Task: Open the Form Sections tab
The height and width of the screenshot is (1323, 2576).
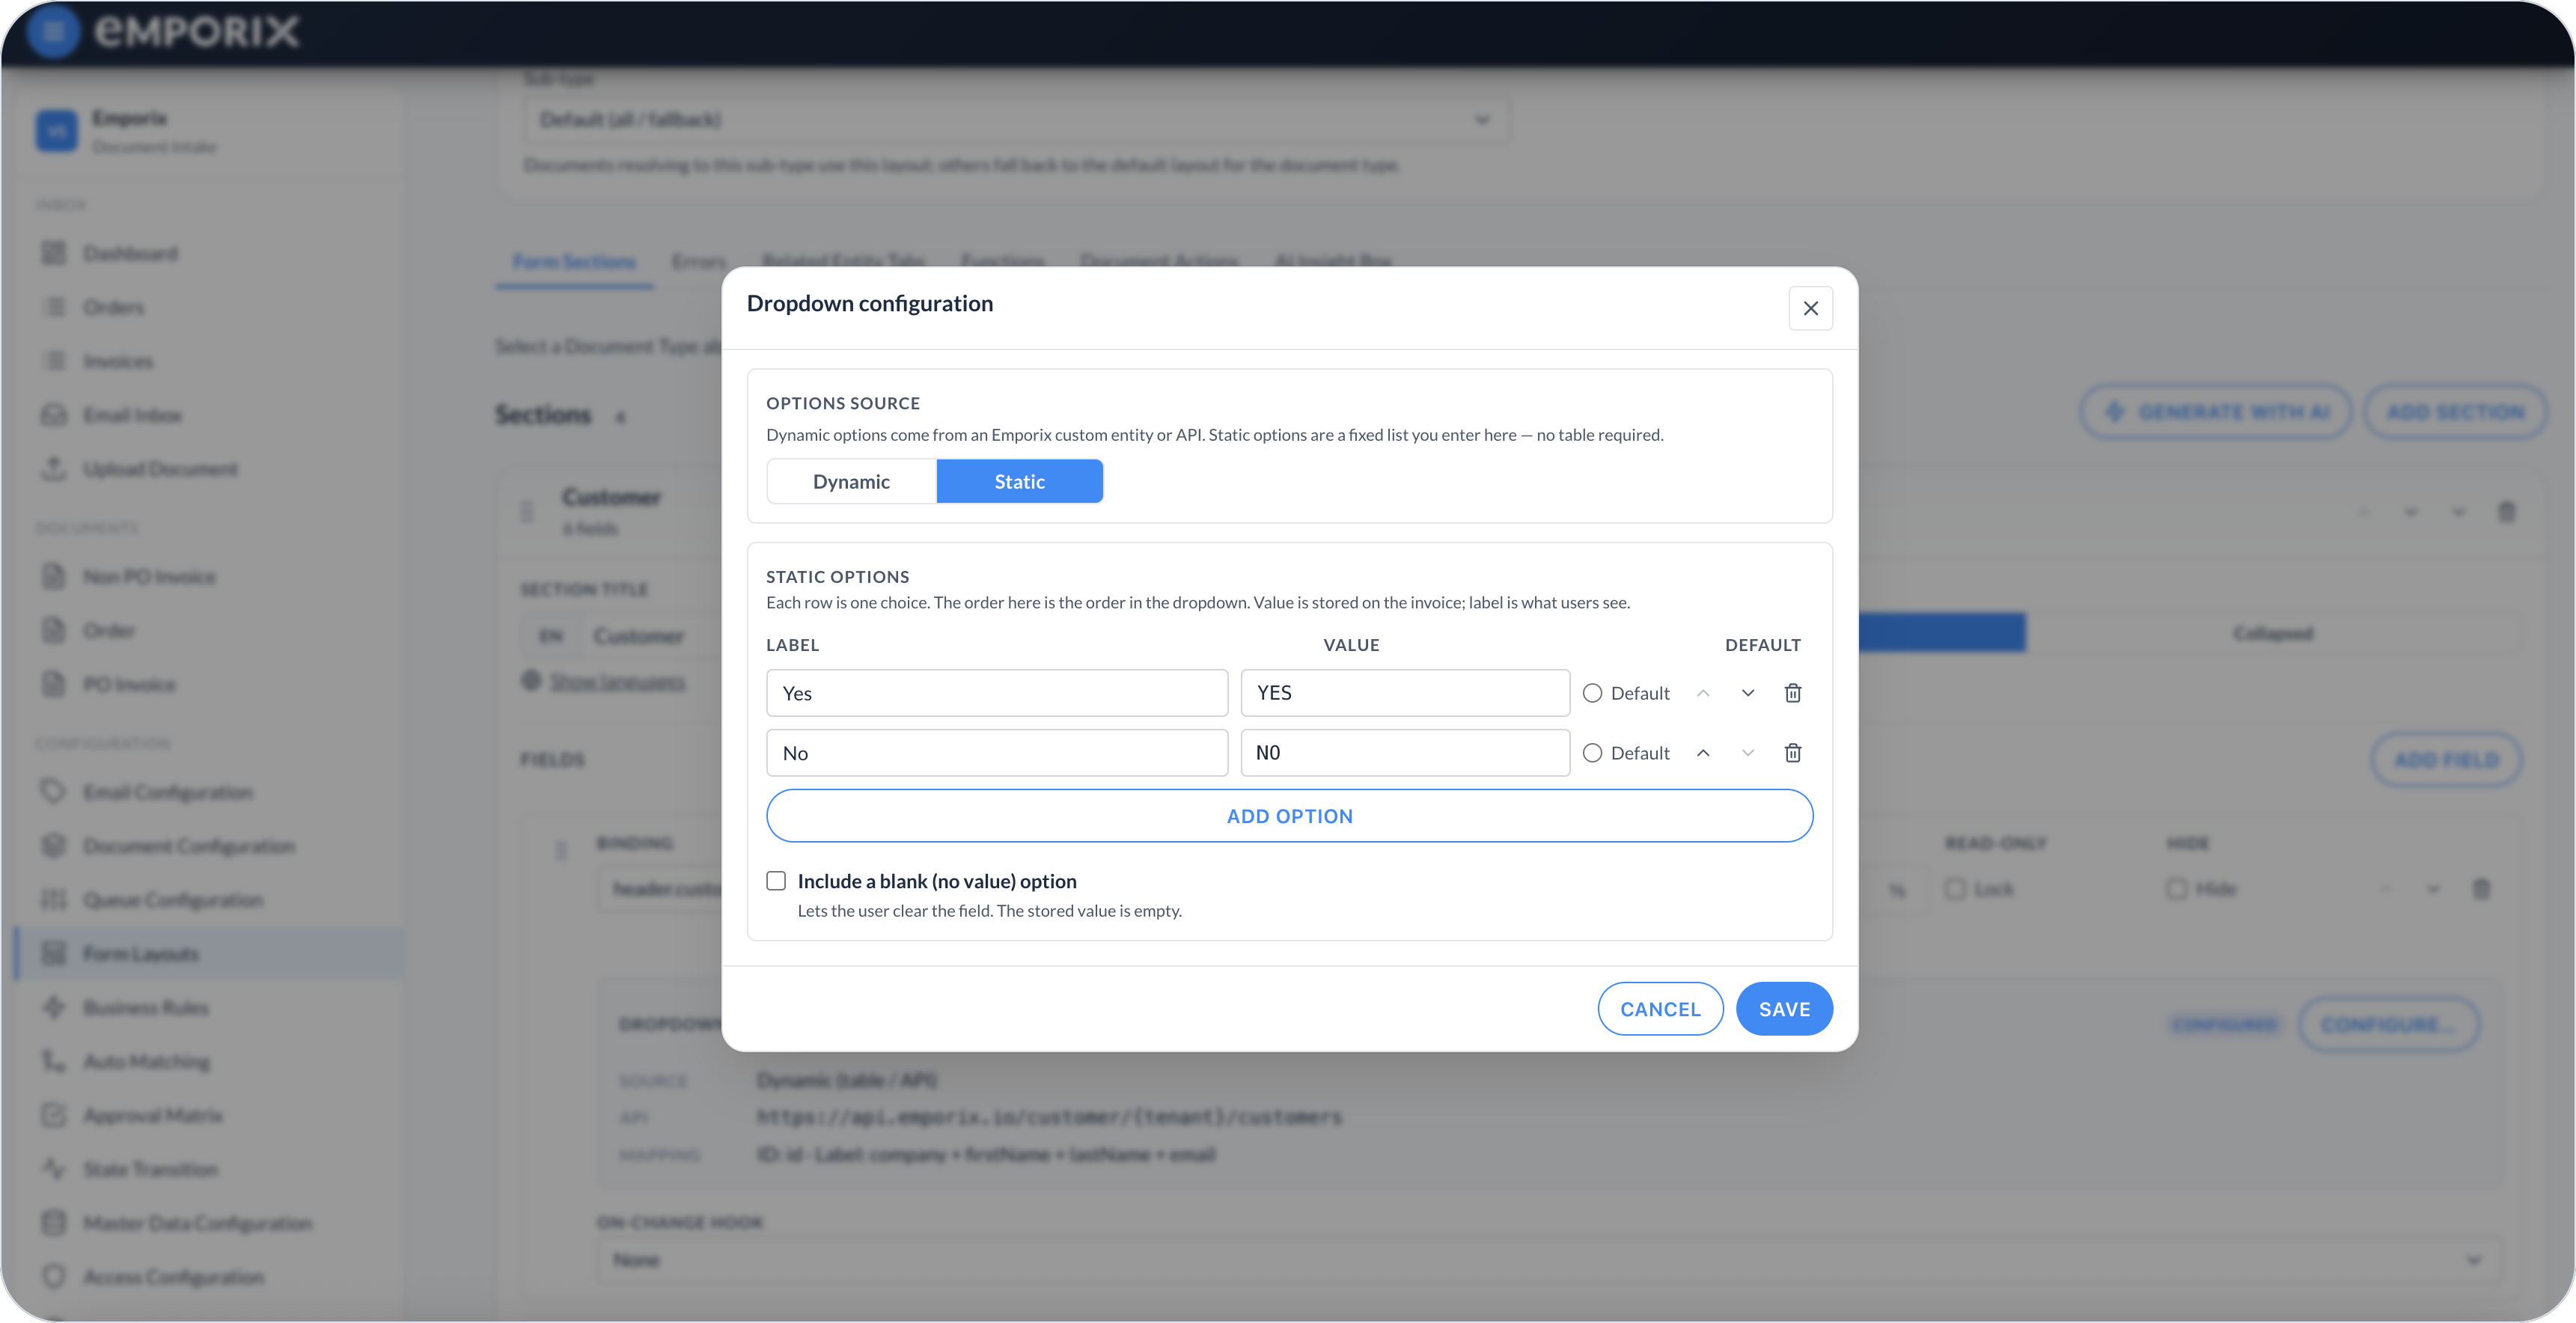Action: click(x=574, y=261)
